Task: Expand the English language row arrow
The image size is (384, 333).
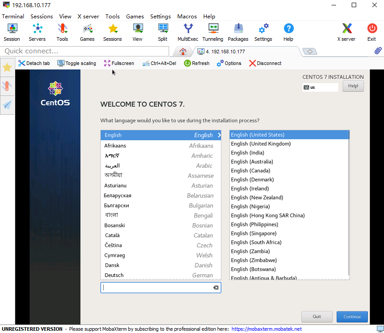Action: click(x=219, y=135)
